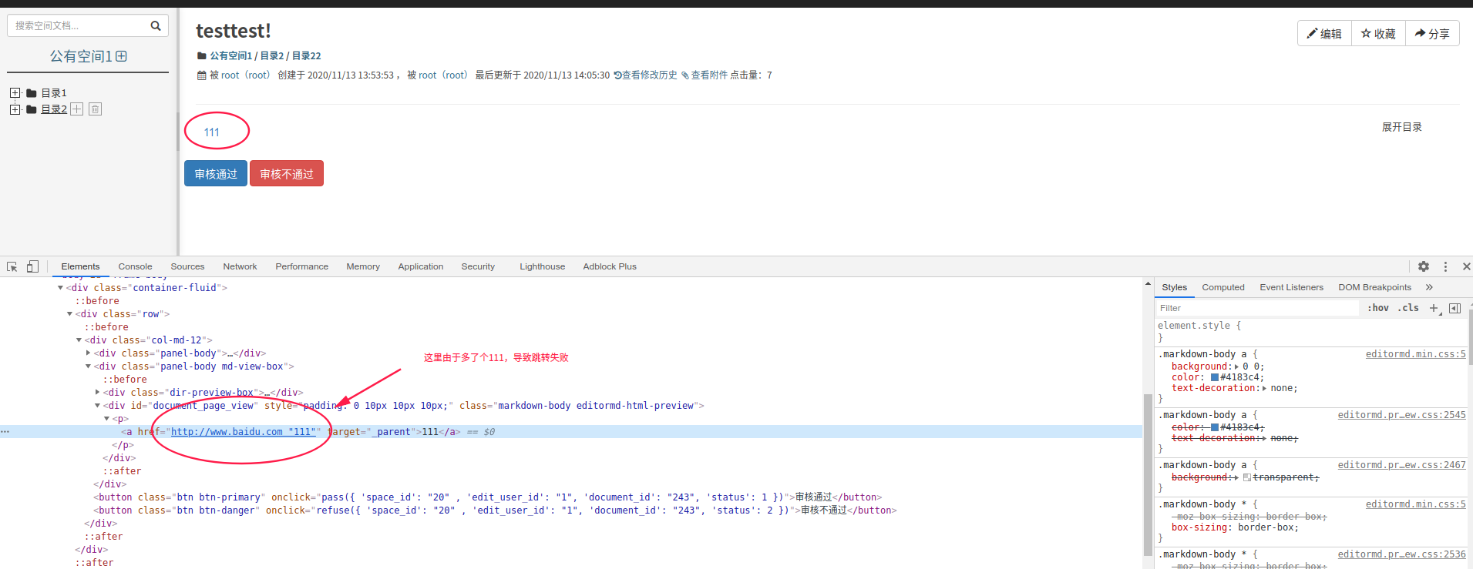Open first editormd.min.css:5 source link
This screenshot has width=1473, height=569.
tap(1415, 354)
